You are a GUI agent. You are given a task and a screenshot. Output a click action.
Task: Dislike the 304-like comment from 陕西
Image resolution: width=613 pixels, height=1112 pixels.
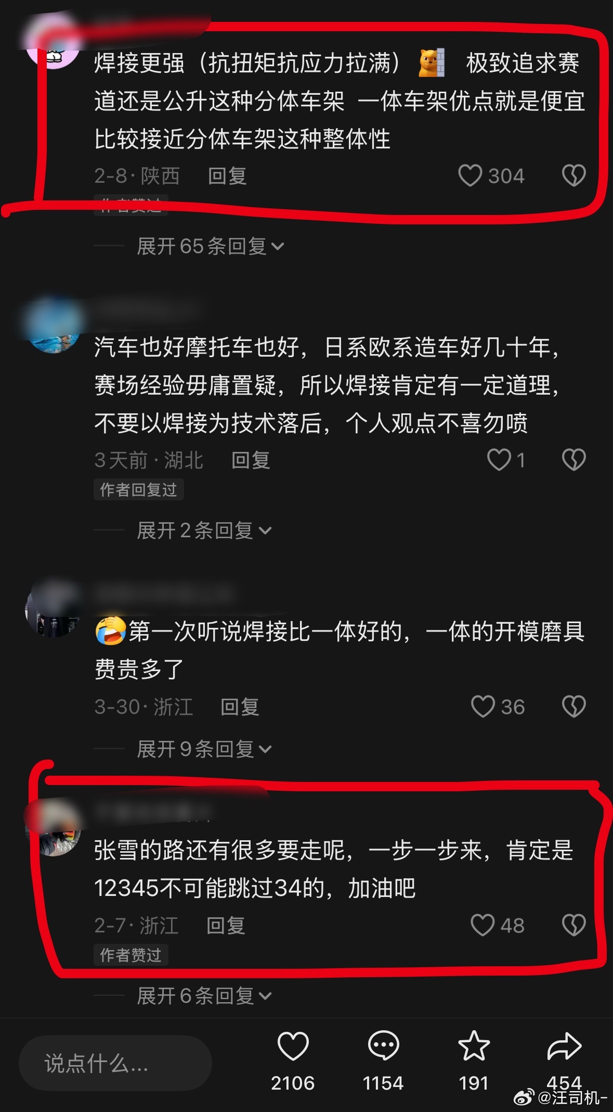(x=574, y=175)
